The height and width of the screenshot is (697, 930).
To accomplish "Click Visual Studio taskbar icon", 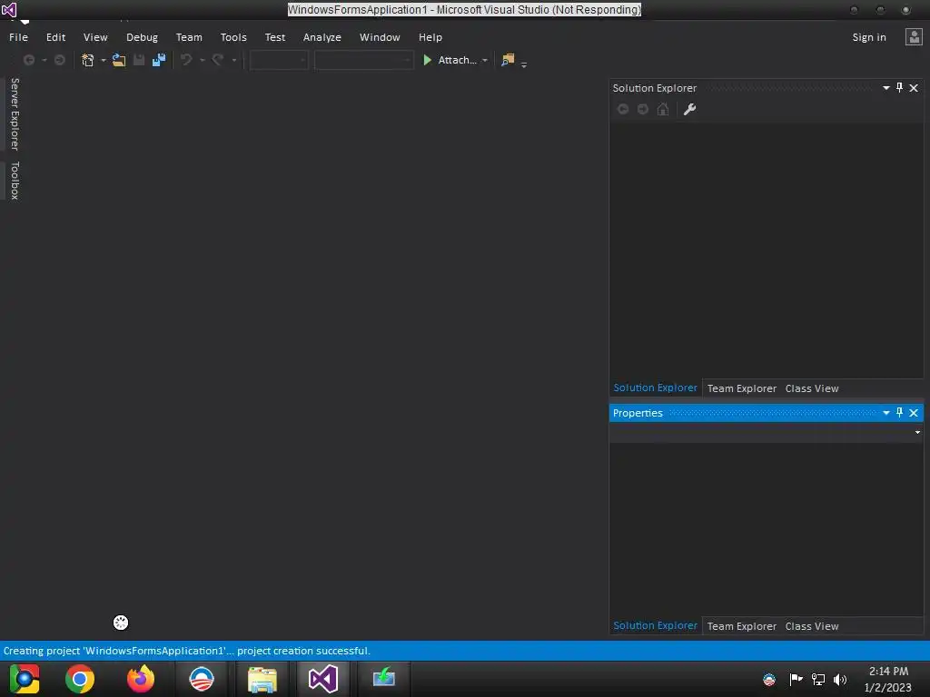I will [x=322, y=679].
